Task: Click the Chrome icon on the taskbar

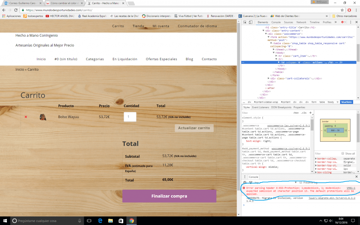Action: click(131, 221)
